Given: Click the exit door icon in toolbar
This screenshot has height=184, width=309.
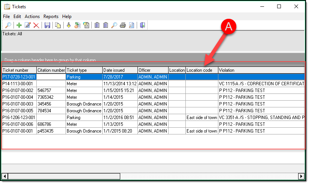Looking at the screenshot, I should click(x=142, y=25).
